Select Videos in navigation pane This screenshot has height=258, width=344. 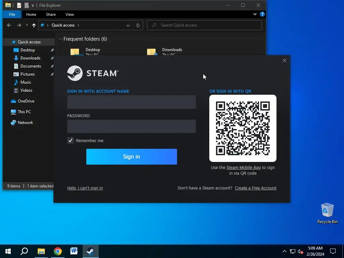click(26, 90)
